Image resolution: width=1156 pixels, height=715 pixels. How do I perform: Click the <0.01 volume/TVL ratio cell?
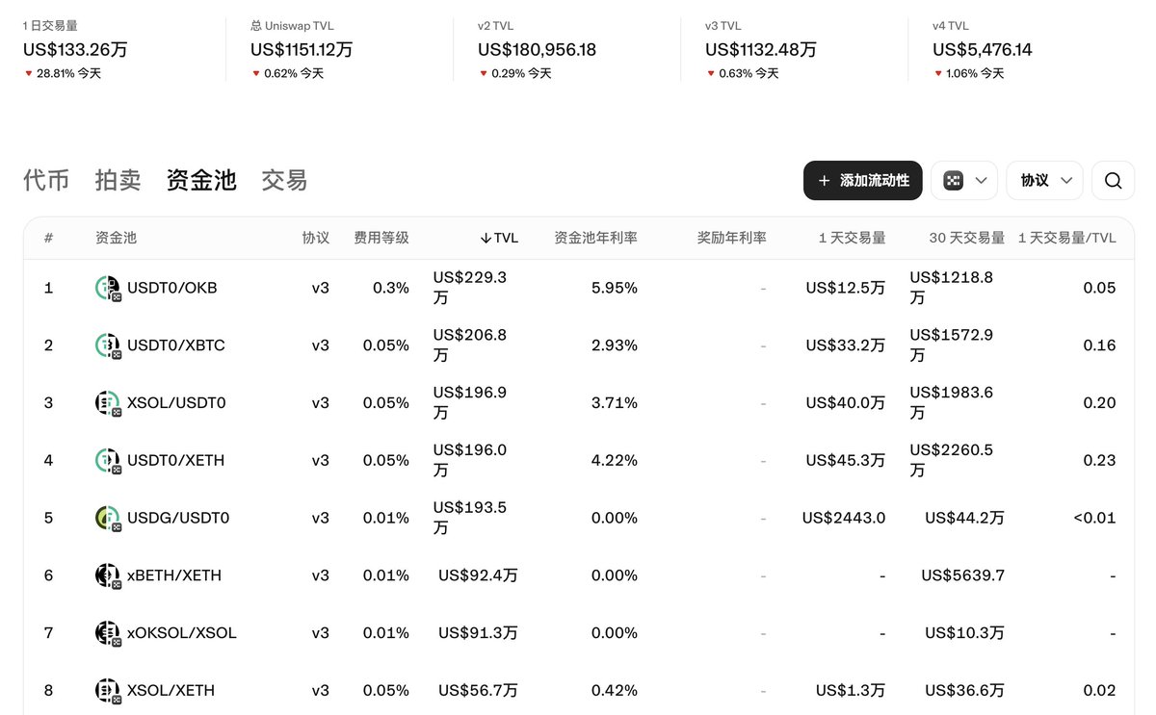tap(1095, 519)
